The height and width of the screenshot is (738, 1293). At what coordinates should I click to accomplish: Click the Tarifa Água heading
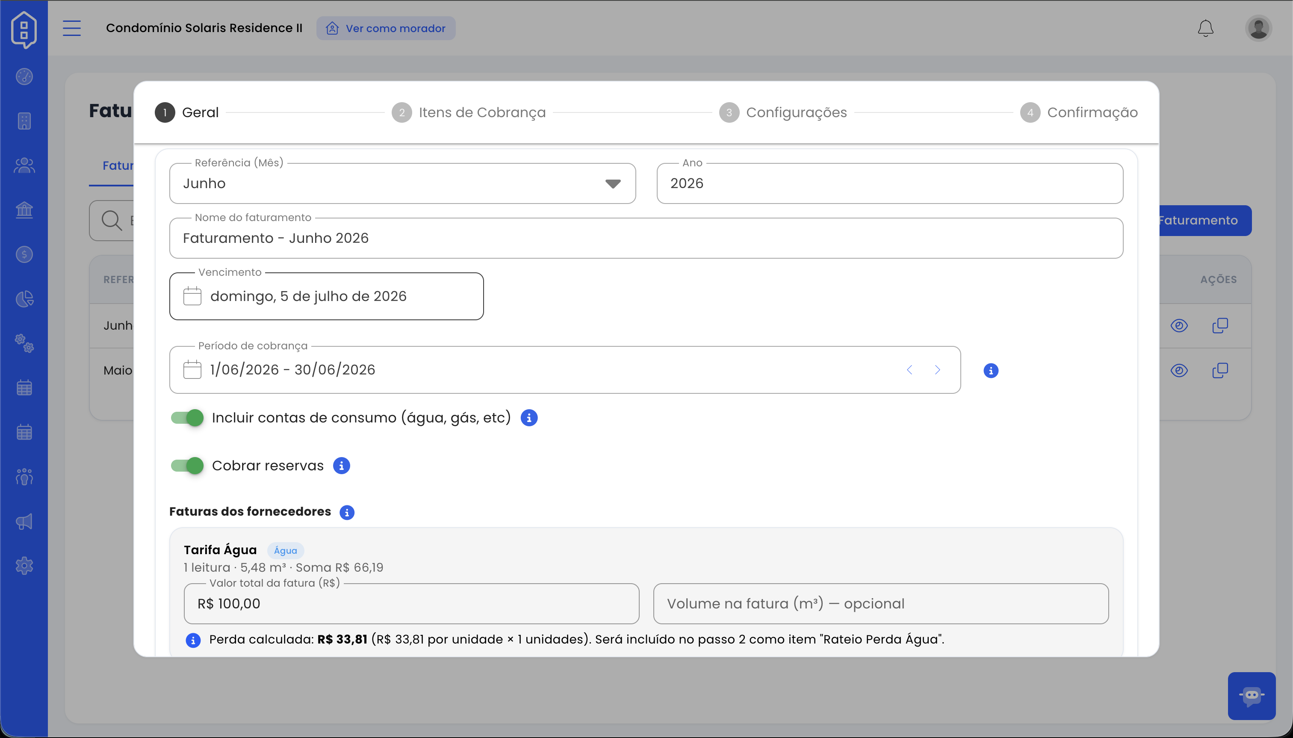click(x=220, y=550)
